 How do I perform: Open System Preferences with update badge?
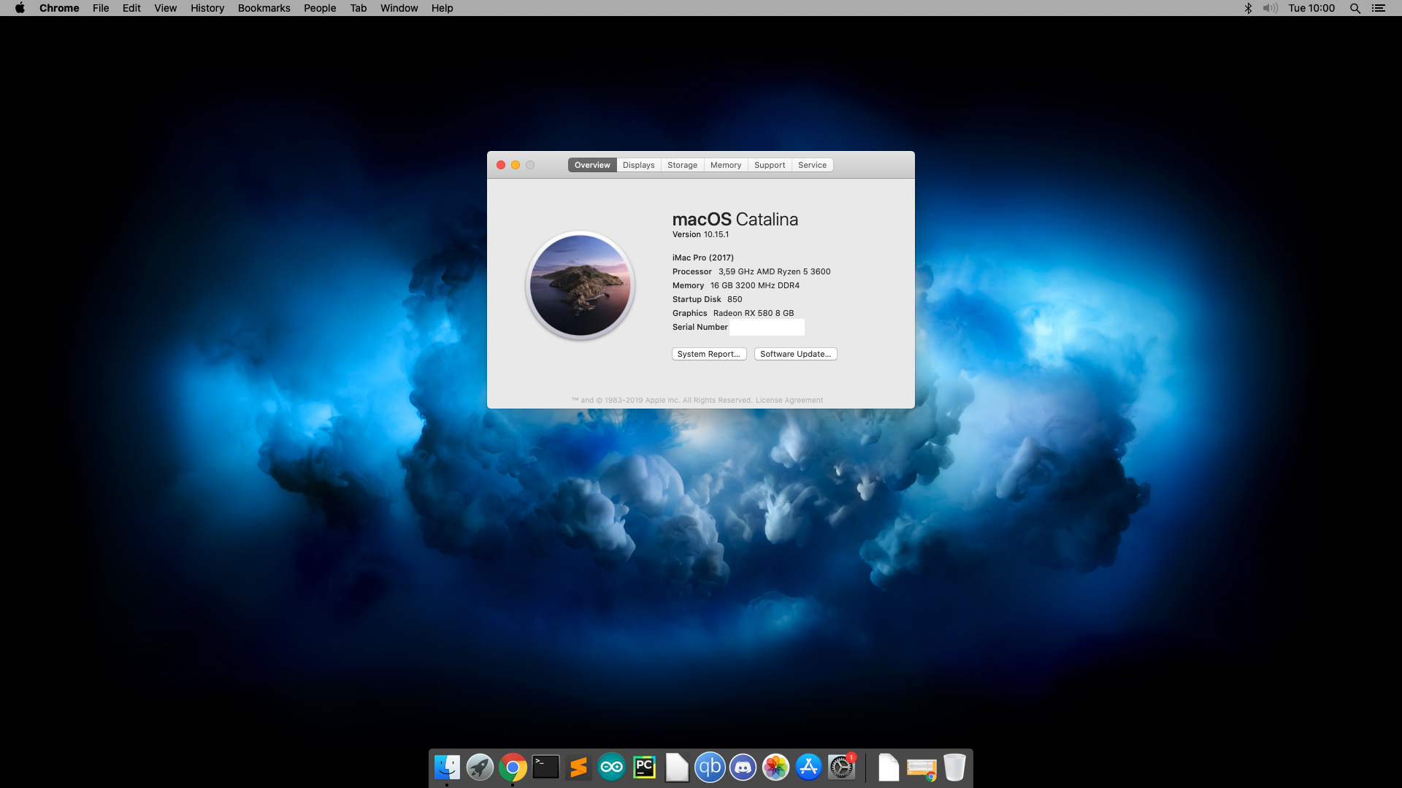point(841,768)
